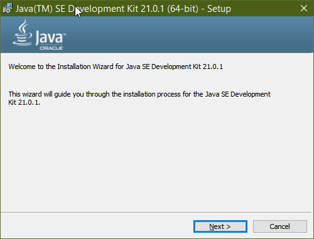Click the Java Oracle logo in the banner
The image size is (314, 239).
point(40,35)
